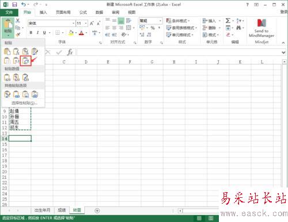The width and height of the screenshot is (288, 222).
Task: Toggle Wrap Text button
Action: point(128,21)
